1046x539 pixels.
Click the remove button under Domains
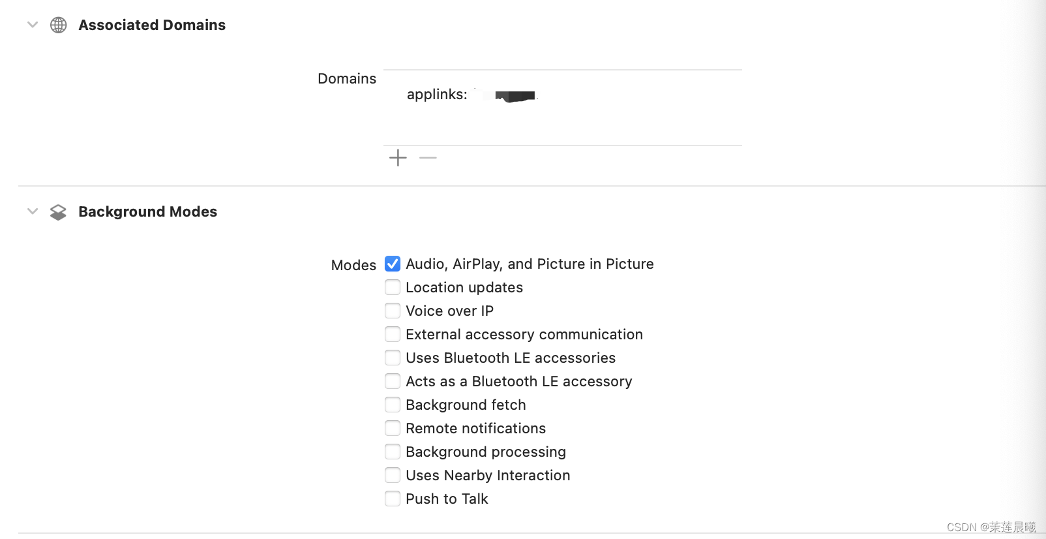coord(427,158)
